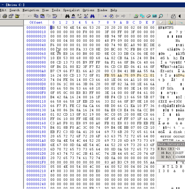Open Find Text binoculars icon
The height and width of the screenshot is (189, 185).
67,16
